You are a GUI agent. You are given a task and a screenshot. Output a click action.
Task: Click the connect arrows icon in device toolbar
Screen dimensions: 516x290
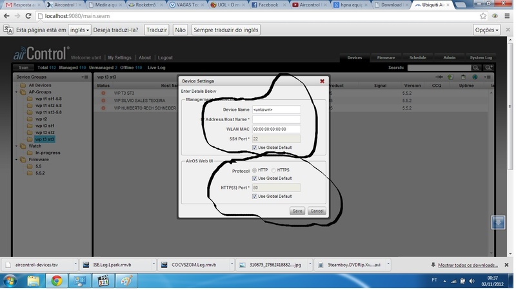click(441, 77)
